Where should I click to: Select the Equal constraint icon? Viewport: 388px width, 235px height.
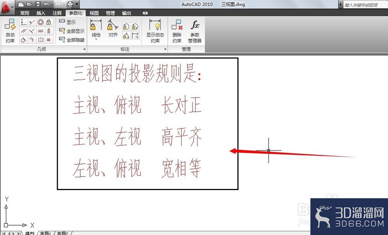point(49,39)
